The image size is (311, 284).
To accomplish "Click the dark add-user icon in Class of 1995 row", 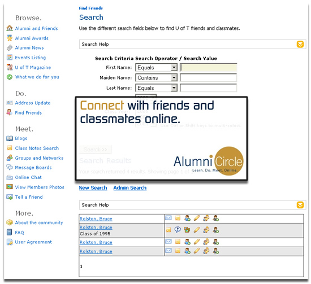I will 215,230.
